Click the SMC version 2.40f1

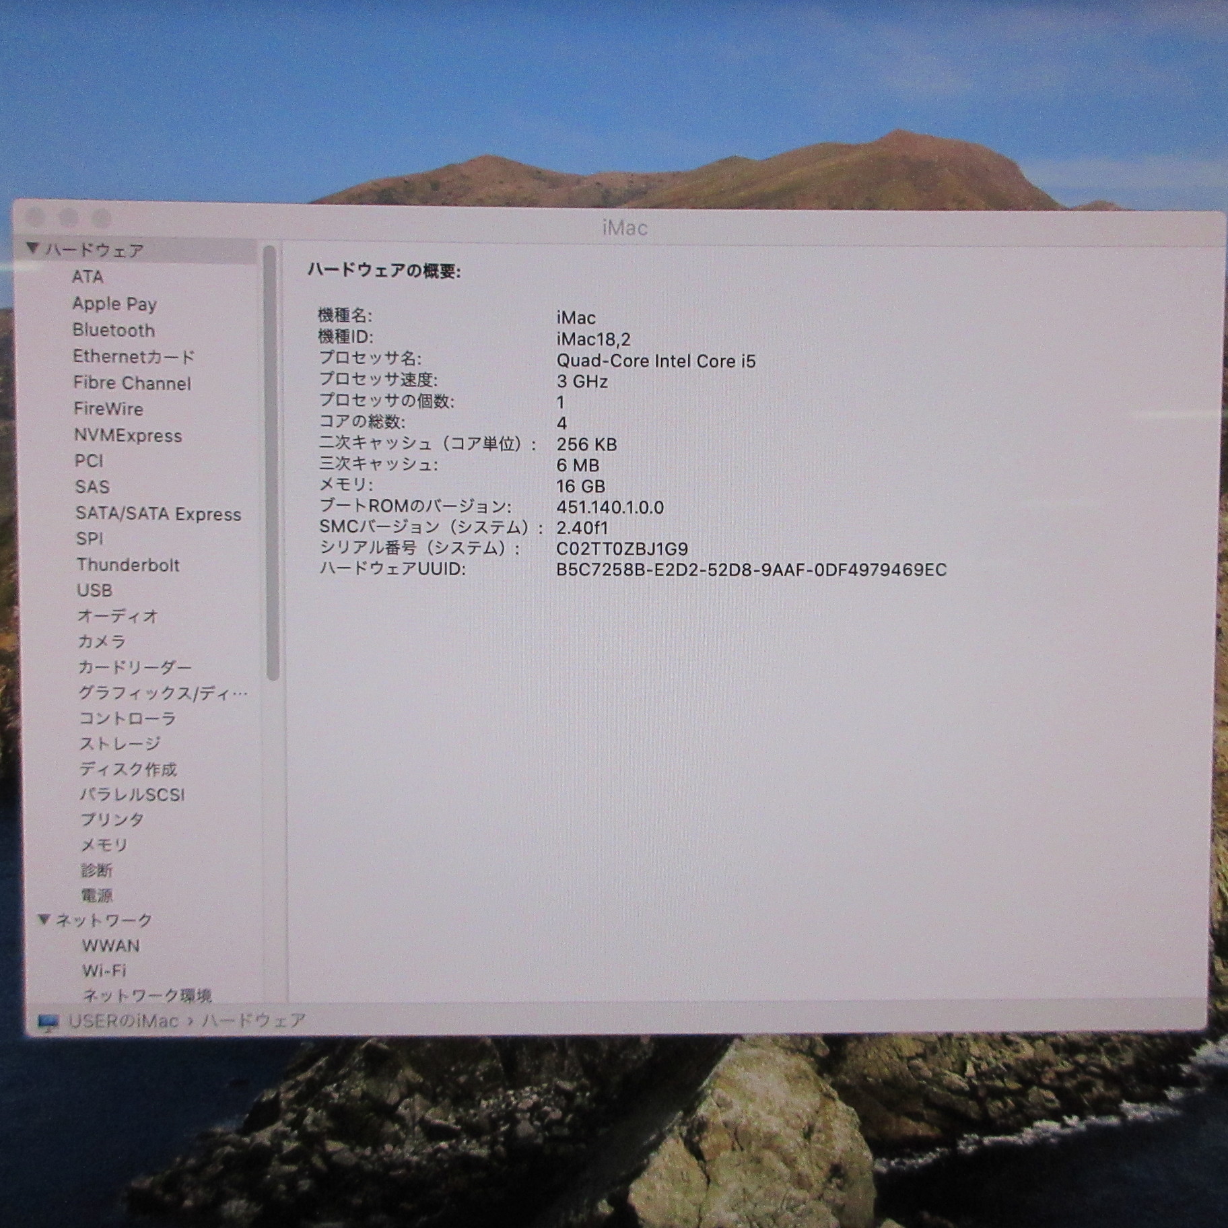click(582, 528)
